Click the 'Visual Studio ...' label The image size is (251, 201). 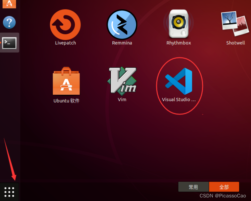coord(179,100)
